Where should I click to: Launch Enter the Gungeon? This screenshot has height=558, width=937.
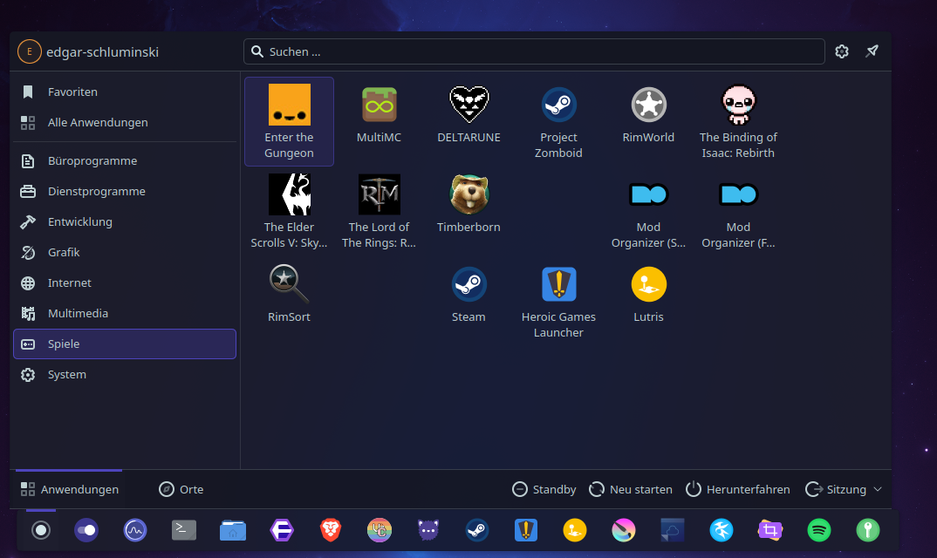pos(290,121)
